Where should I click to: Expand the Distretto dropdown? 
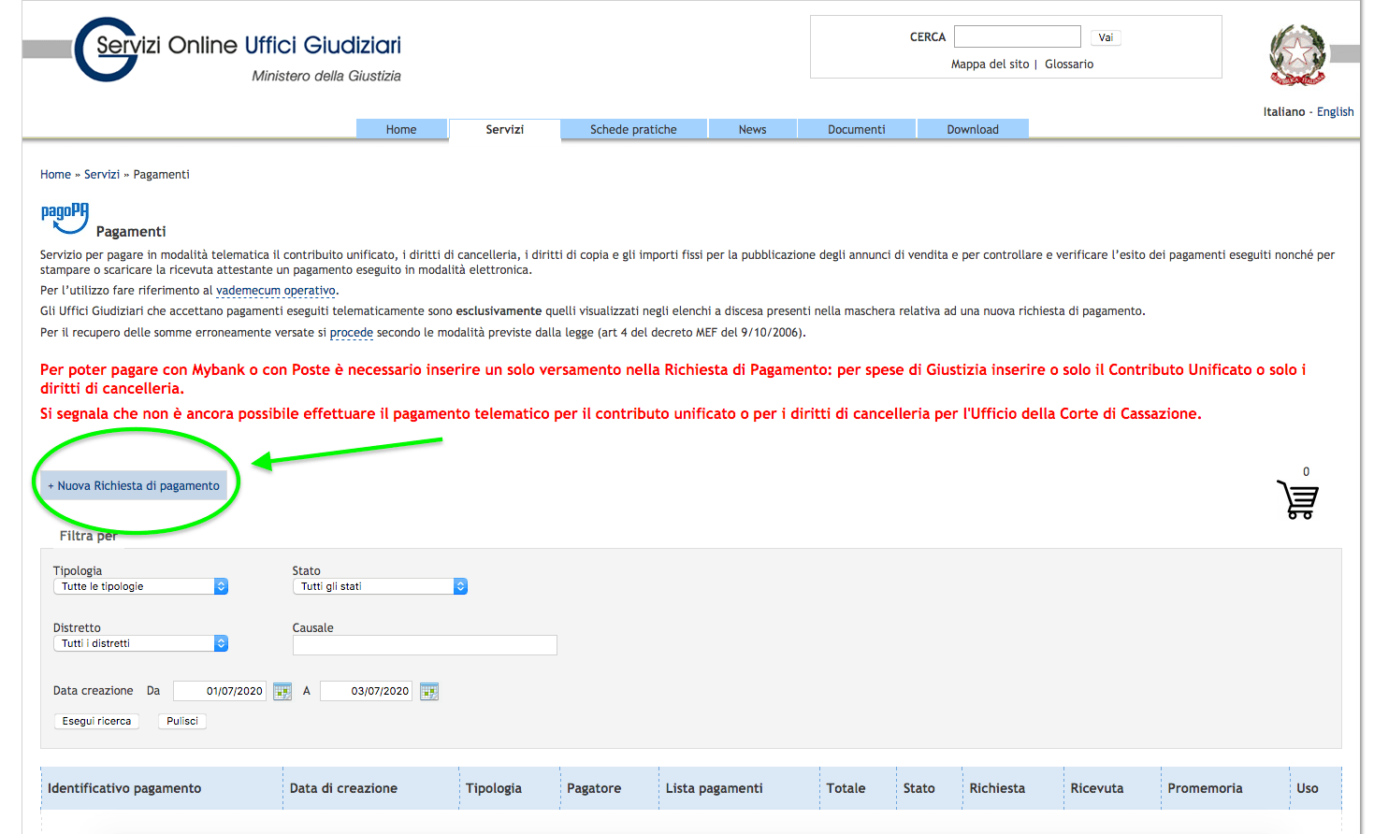pos(140,643)
